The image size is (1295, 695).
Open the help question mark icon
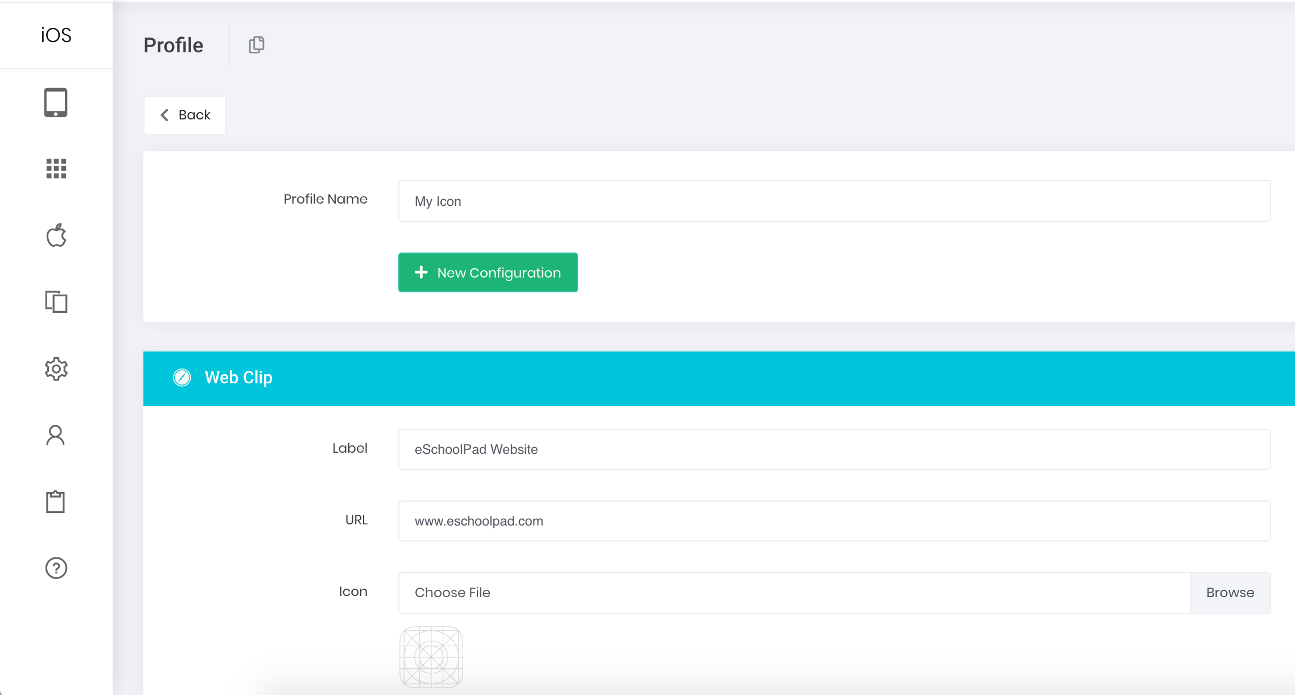pyautogui.click(x=56, y=568)
